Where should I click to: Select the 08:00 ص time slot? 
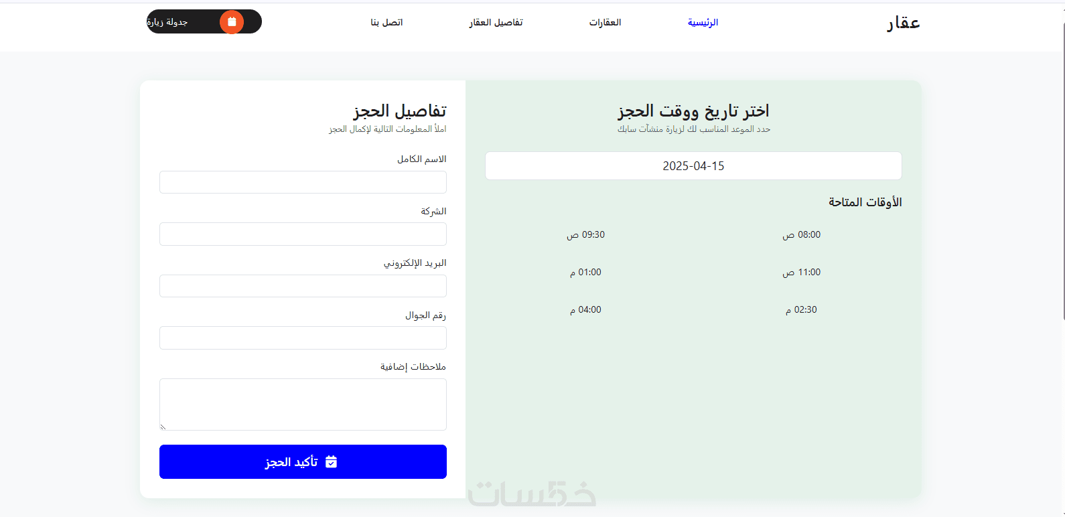[801, 234]
